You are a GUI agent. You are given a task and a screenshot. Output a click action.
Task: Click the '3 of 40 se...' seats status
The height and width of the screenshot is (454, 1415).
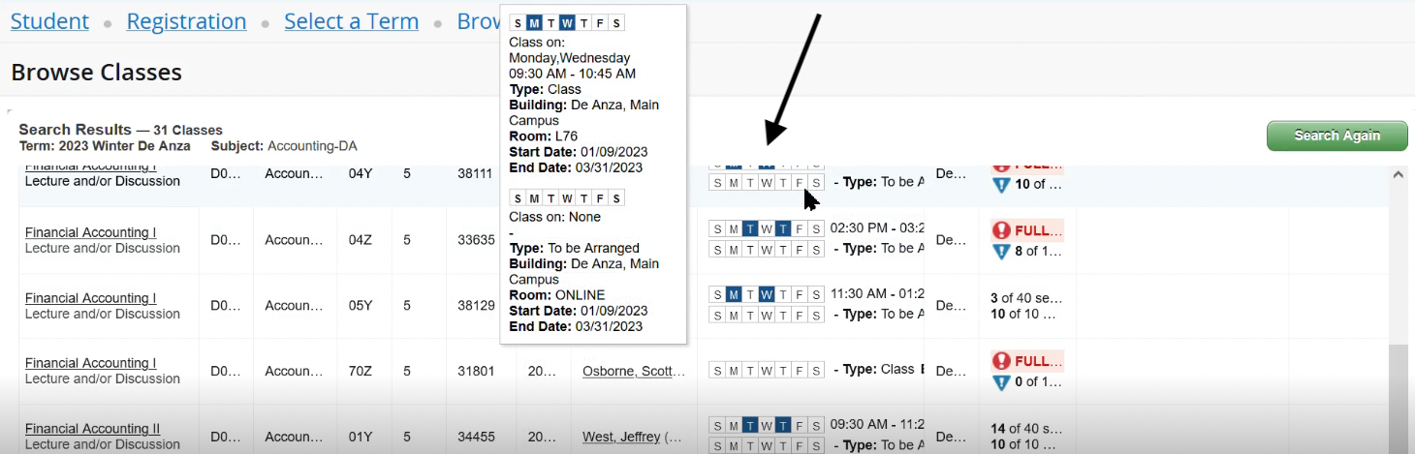click(x=1025, y=298)
